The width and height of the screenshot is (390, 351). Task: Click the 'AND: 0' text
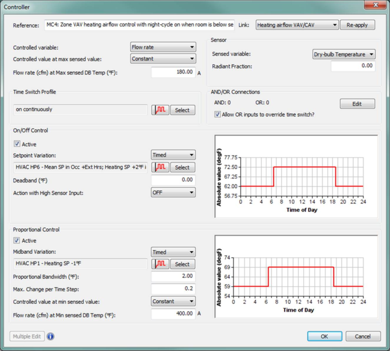tap(222, 102)
